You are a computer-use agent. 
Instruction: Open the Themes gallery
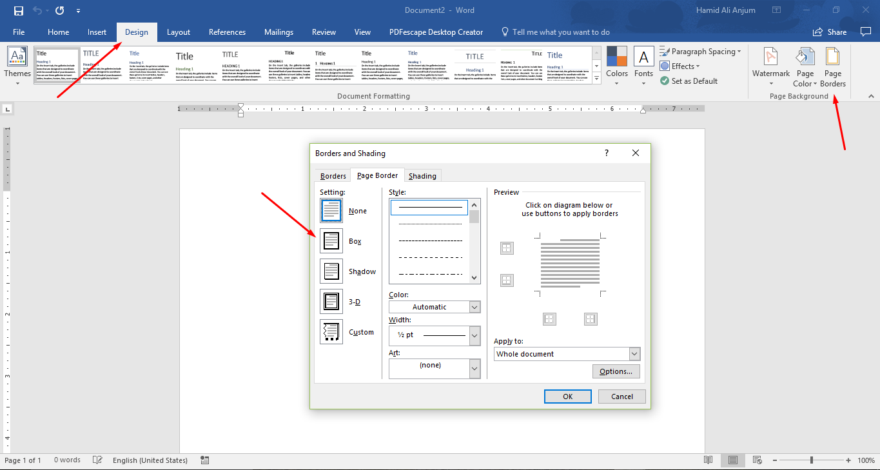point(17,64)
